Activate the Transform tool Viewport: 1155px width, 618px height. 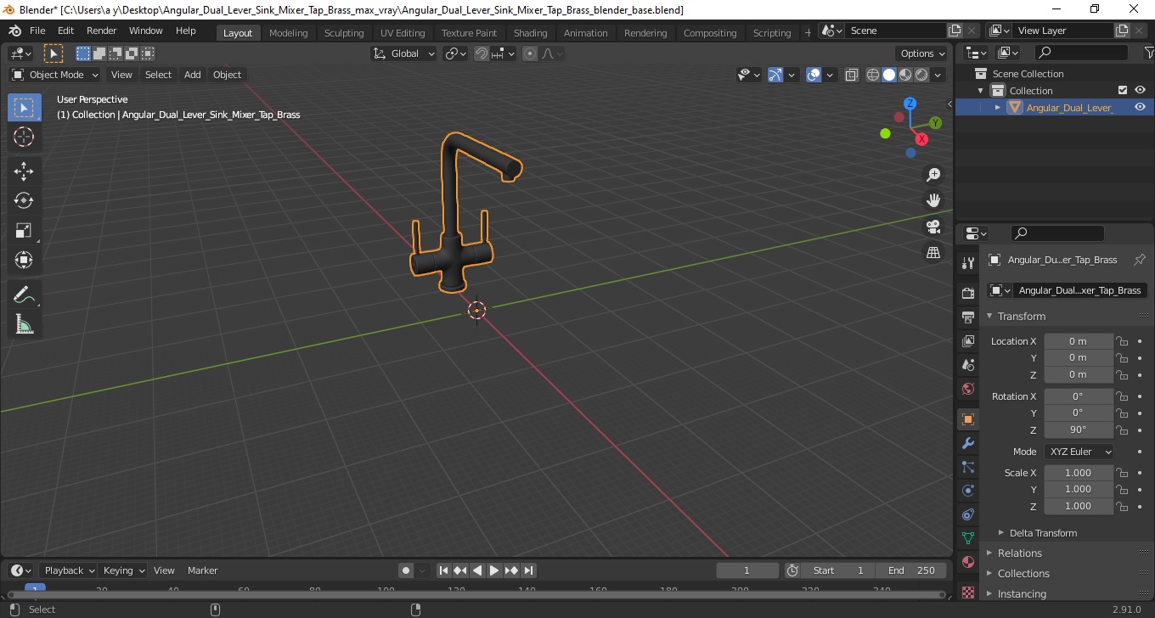tap(24, 260)
